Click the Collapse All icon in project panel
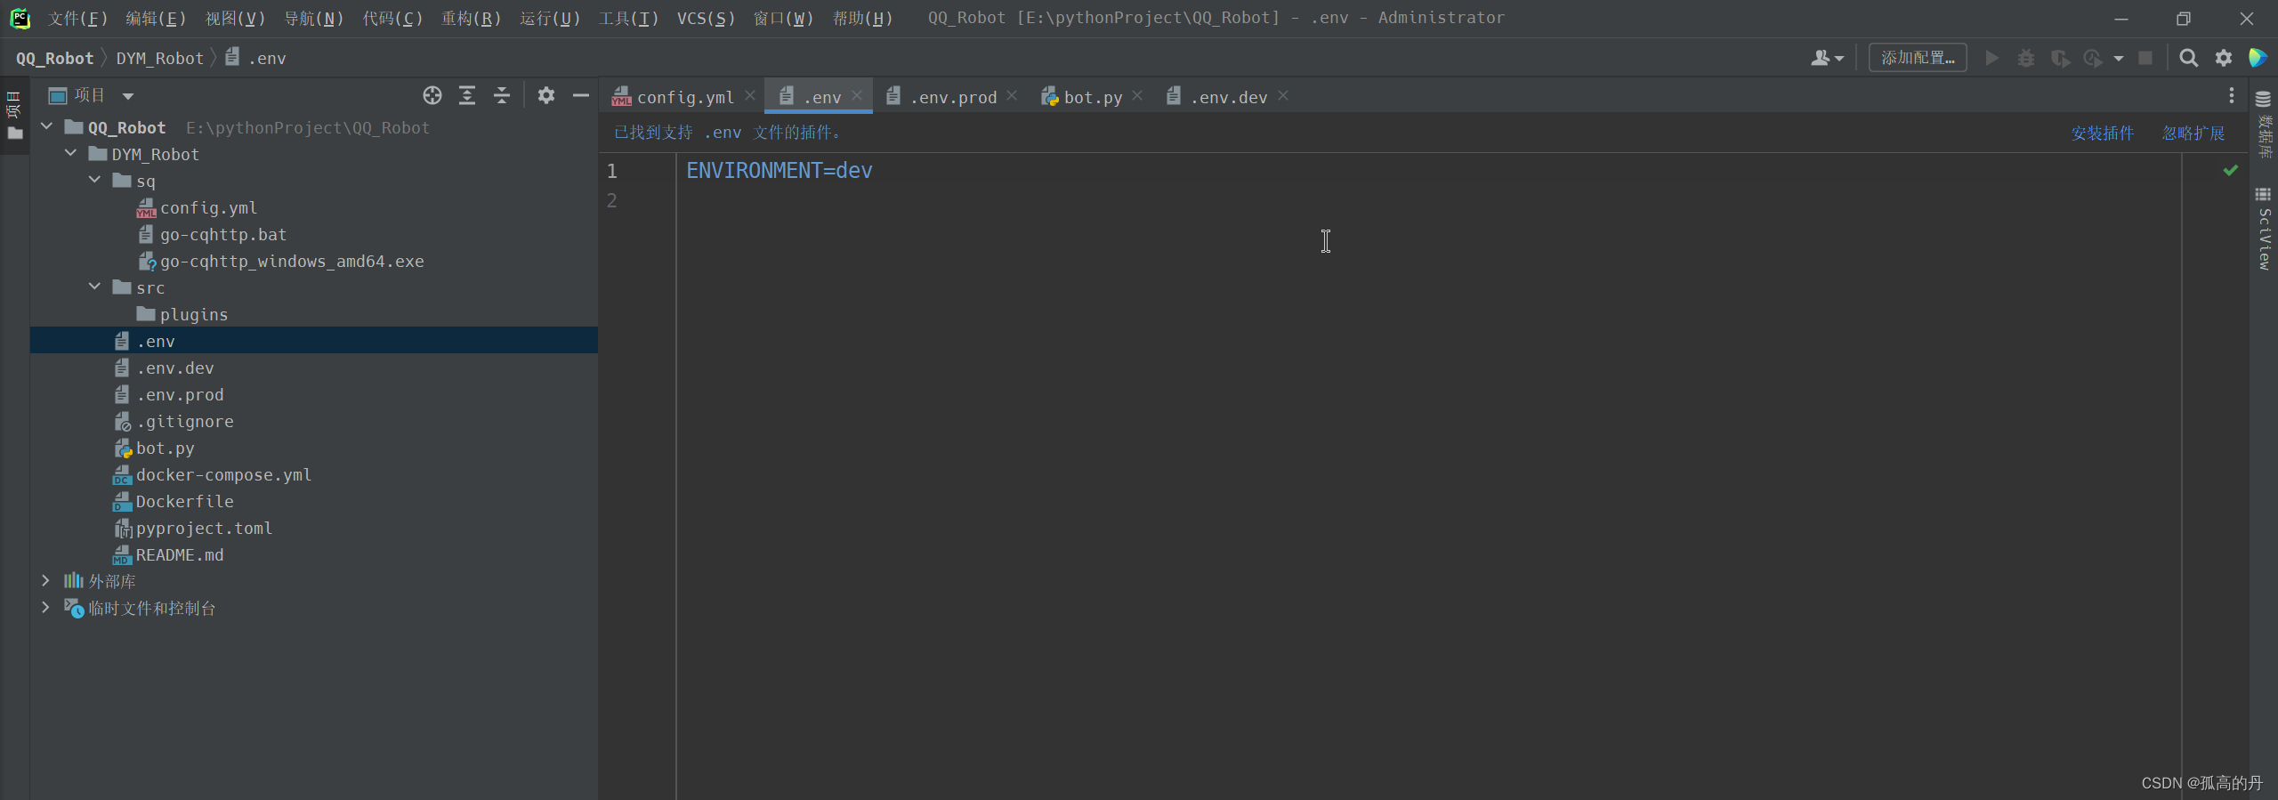The image size is (2278, 800). click(x=502, y=95)
